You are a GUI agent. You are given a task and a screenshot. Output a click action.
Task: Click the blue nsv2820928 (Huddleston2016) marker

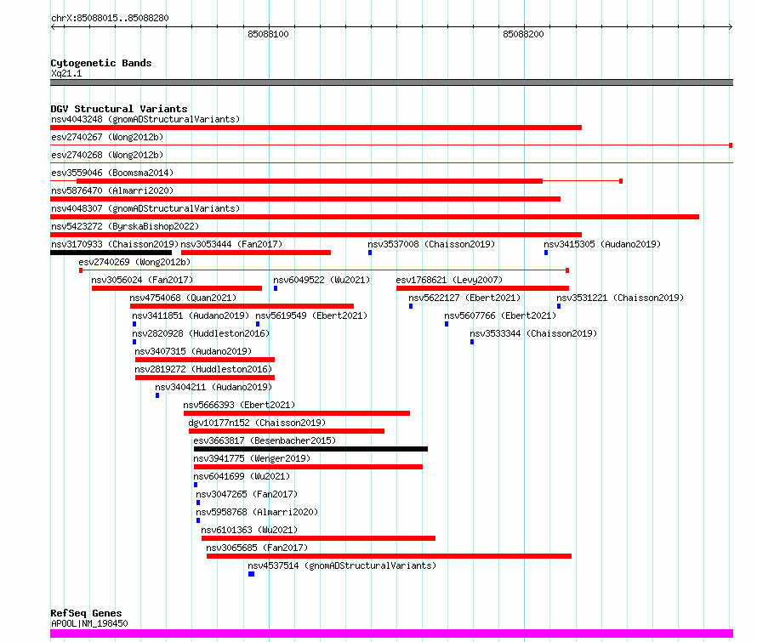pyautogui.click(x=134, y=342)
